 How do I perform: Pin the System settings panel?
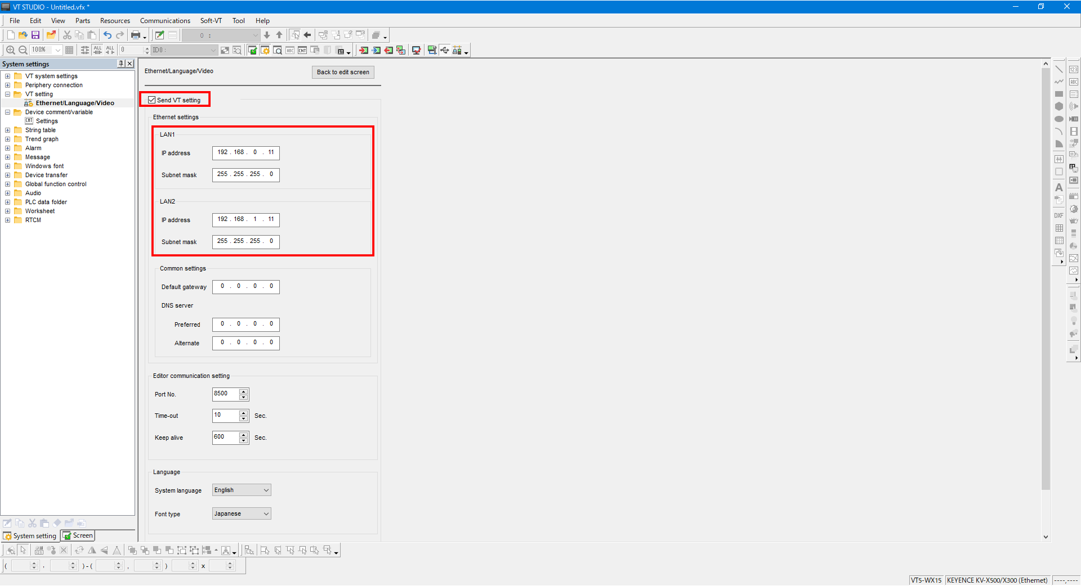pos(120,64)
